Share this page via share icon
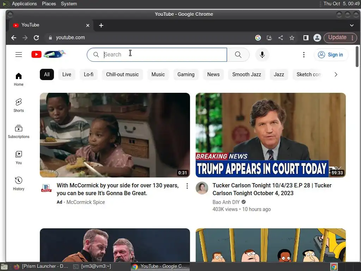This screenshot has width=361, height=271. (281, 37)
